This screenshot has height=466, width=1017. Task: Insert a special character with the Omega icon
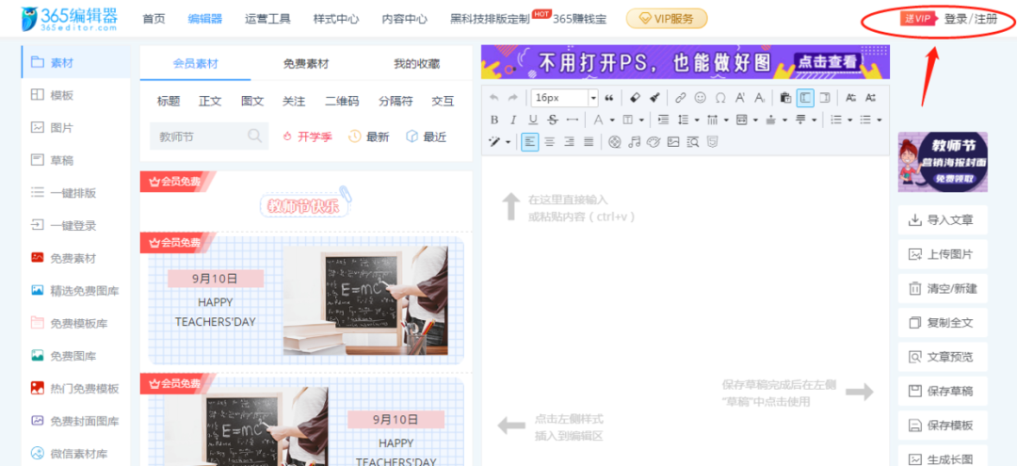pyautogui.click(x=720, y=98)
